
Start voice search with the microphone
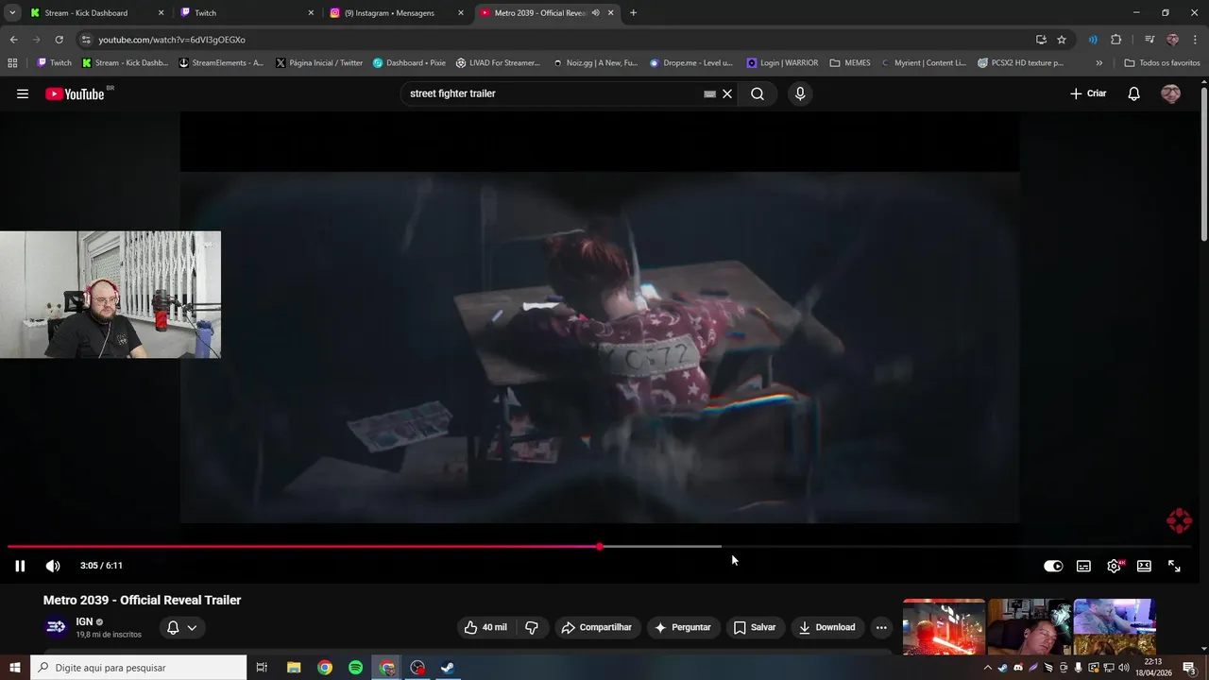pyautogui.click(x=800, y=93)
